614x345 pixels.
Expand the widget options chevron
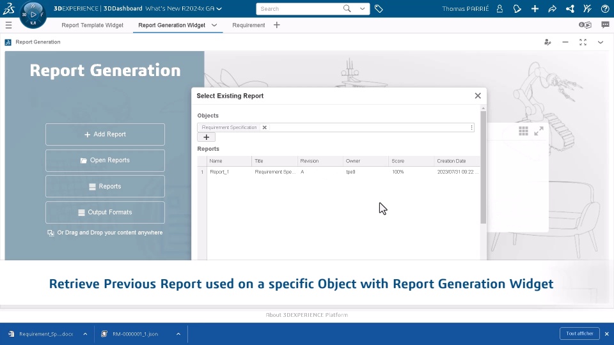point(601,42)
